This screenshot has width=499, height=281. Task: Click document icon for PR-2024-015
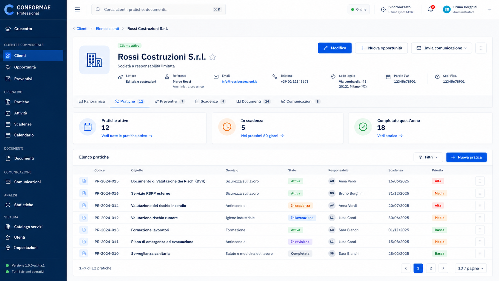tap(84, 181)
